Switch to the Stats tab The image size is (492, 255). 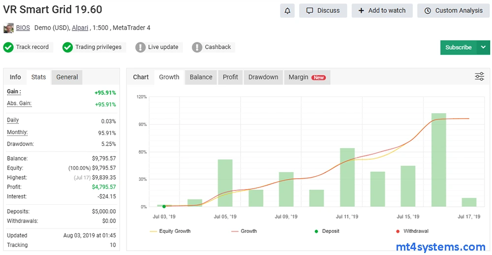pos(38,77)
